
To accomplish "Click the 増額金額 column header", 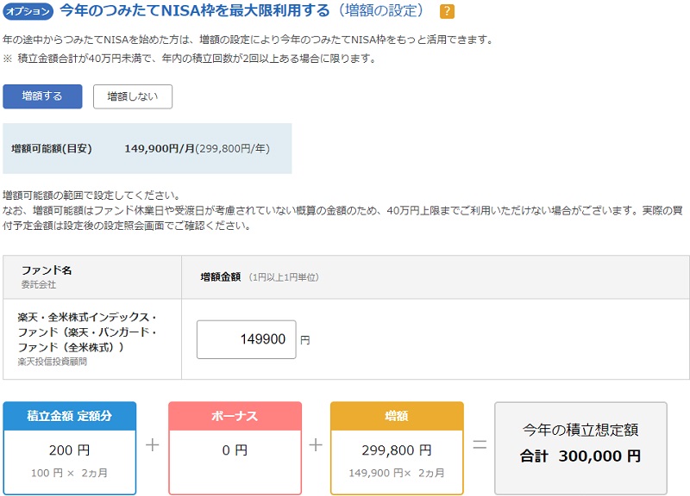I will [221, 276].
